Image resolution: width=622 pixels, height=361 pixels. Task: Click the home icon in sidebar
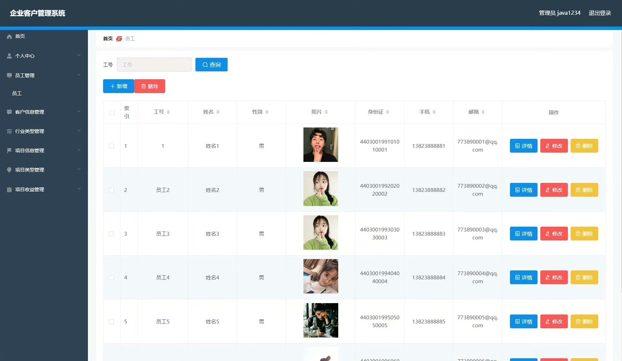click(x=9, y=37)
